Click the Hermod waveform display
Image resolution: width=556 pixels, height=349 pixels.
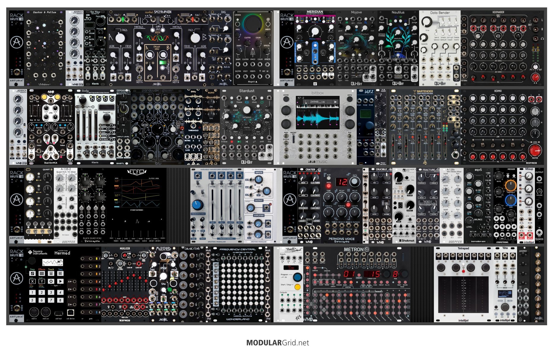[x=53, y=262]
